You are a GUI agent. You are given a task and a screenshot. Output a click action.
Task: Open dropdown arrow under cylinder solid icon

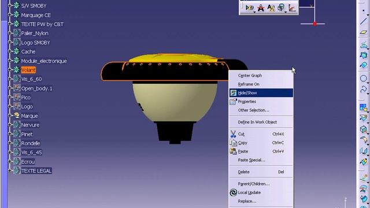coord(286,12)
